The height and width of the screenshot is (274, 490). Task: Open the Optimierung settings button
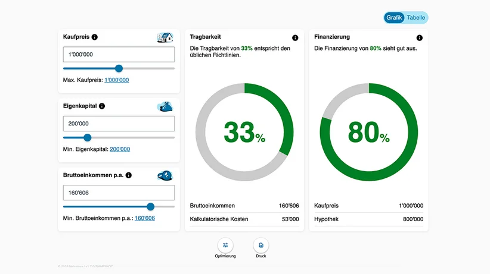(225, 245)
